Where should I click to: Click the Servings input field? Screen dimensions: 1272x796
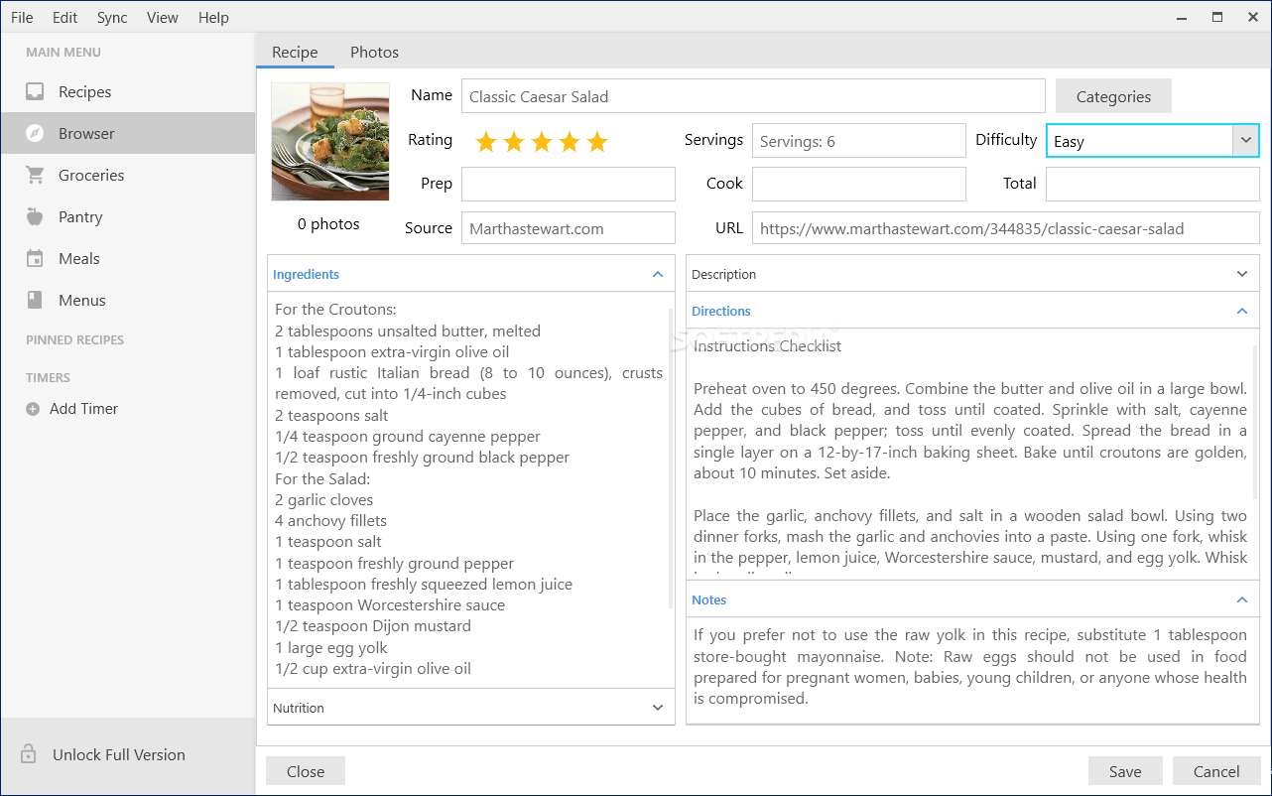point(859,141)
